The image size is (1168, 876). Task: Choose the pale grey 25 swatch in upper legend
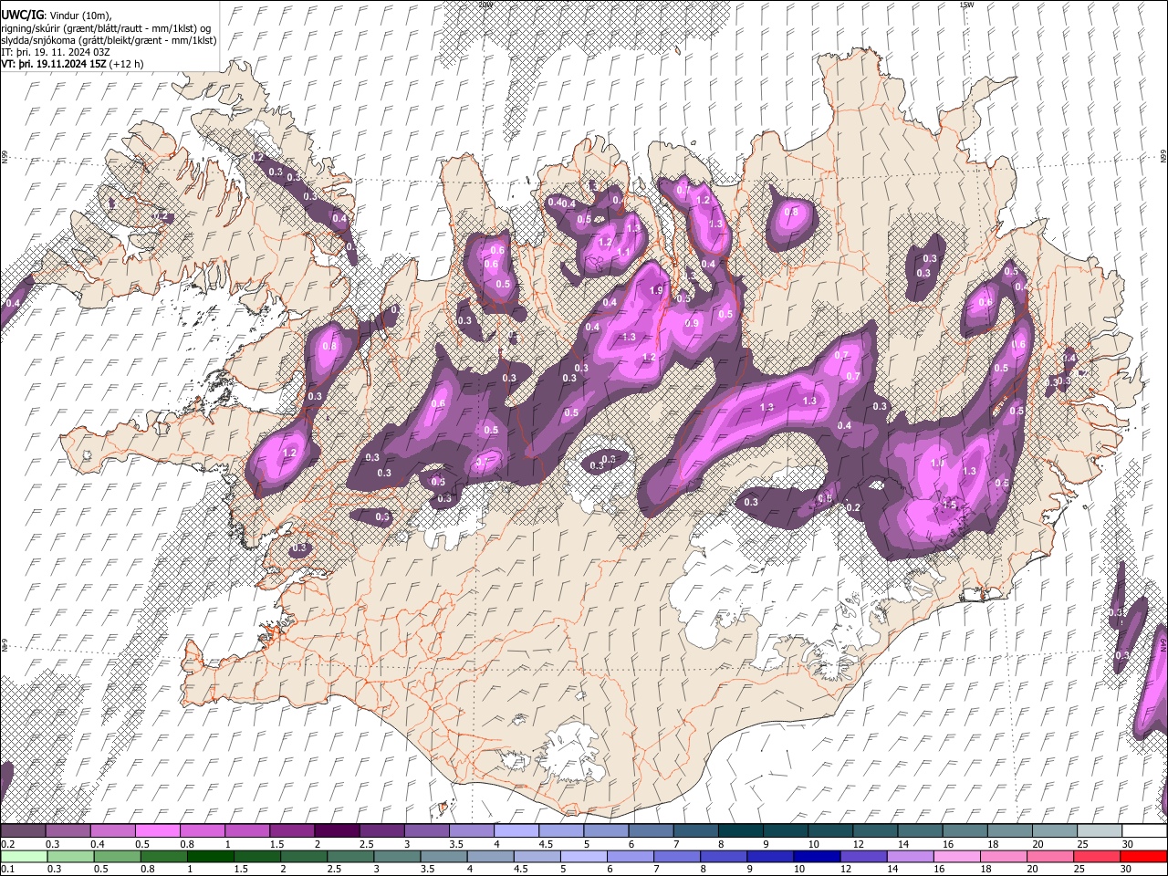[x=1100, y=830]
